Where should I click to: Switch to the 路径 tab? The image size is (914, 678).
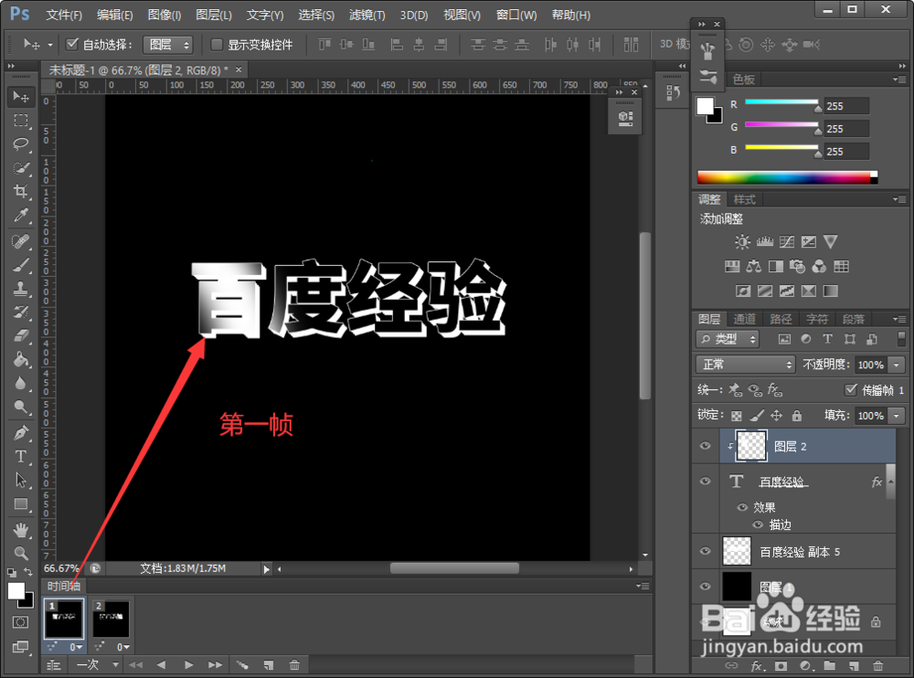tap(781, 319)
